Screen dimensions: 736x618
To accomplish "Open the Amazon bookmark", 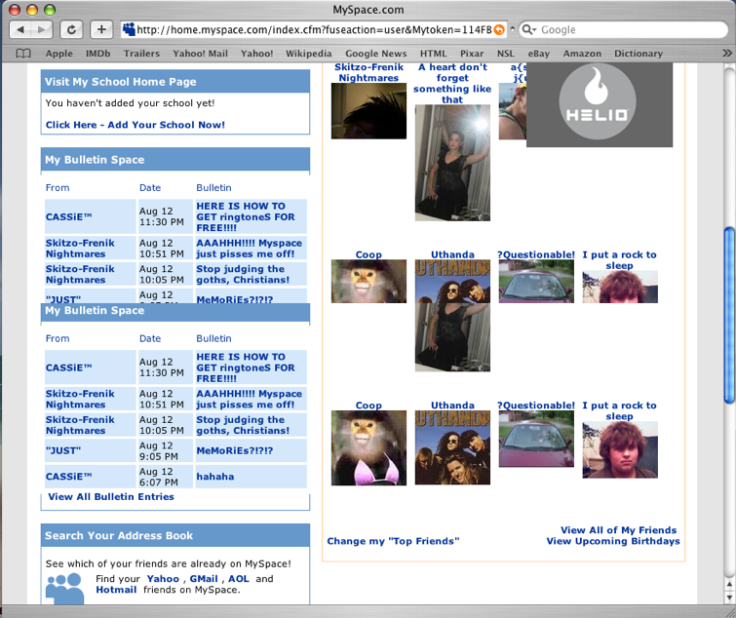I will (x=582, y=54).
